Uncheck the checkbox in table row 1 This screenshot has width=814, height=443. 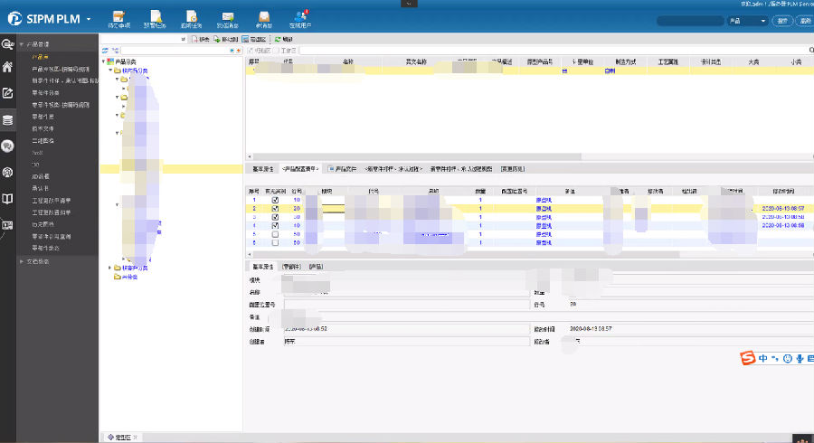pyautogui.click(x=276, y=200)
